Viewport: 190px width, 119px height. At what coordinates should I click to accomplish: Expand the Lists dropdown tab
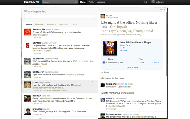click(x=74, y=24)
